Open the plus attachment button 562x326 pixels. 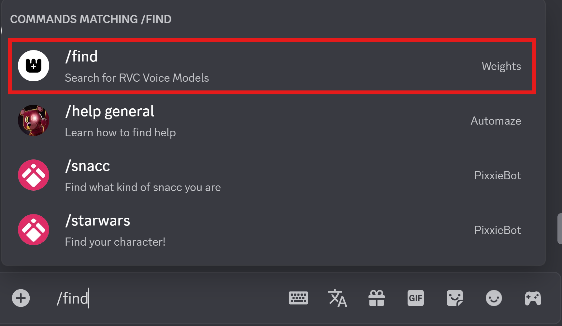tap(21, 298)
